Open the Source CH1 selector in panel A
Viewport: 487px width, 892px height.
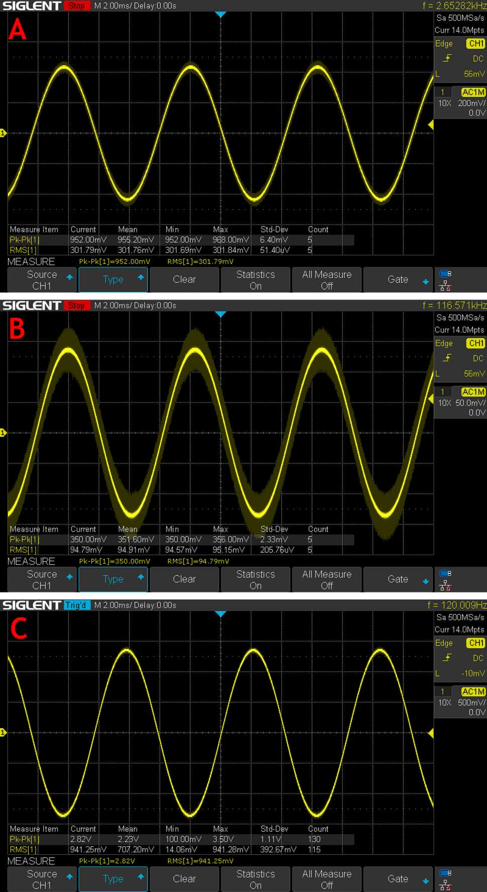(x=42, y=280)
